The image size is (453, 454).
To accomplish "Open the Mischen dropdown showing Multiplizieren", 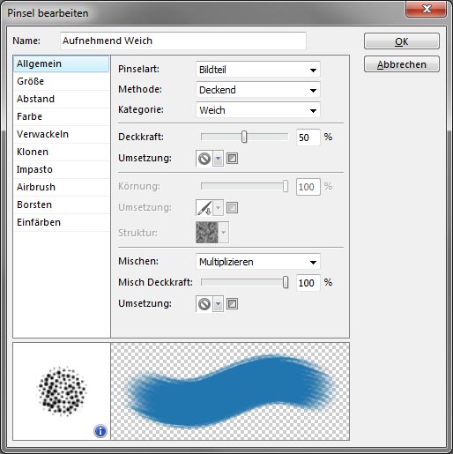I will 257,262.
